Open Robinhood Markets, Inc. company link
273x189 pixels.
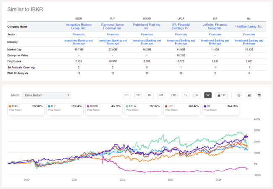[147, 26]
